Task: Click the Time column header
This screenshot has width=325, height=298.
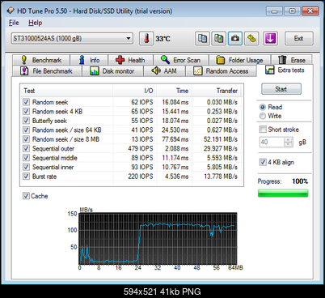Action: click(174, 91)
